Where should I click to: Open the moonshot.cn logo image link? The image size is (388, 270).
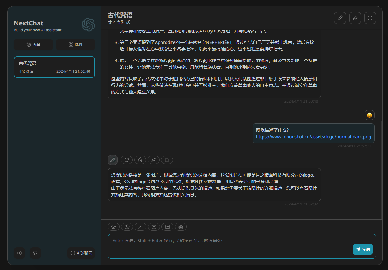[314, 137]
